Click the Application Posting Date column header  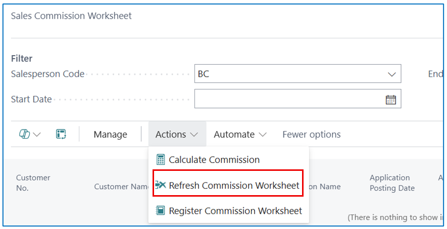pyautogui.click(x=392, y=183)
